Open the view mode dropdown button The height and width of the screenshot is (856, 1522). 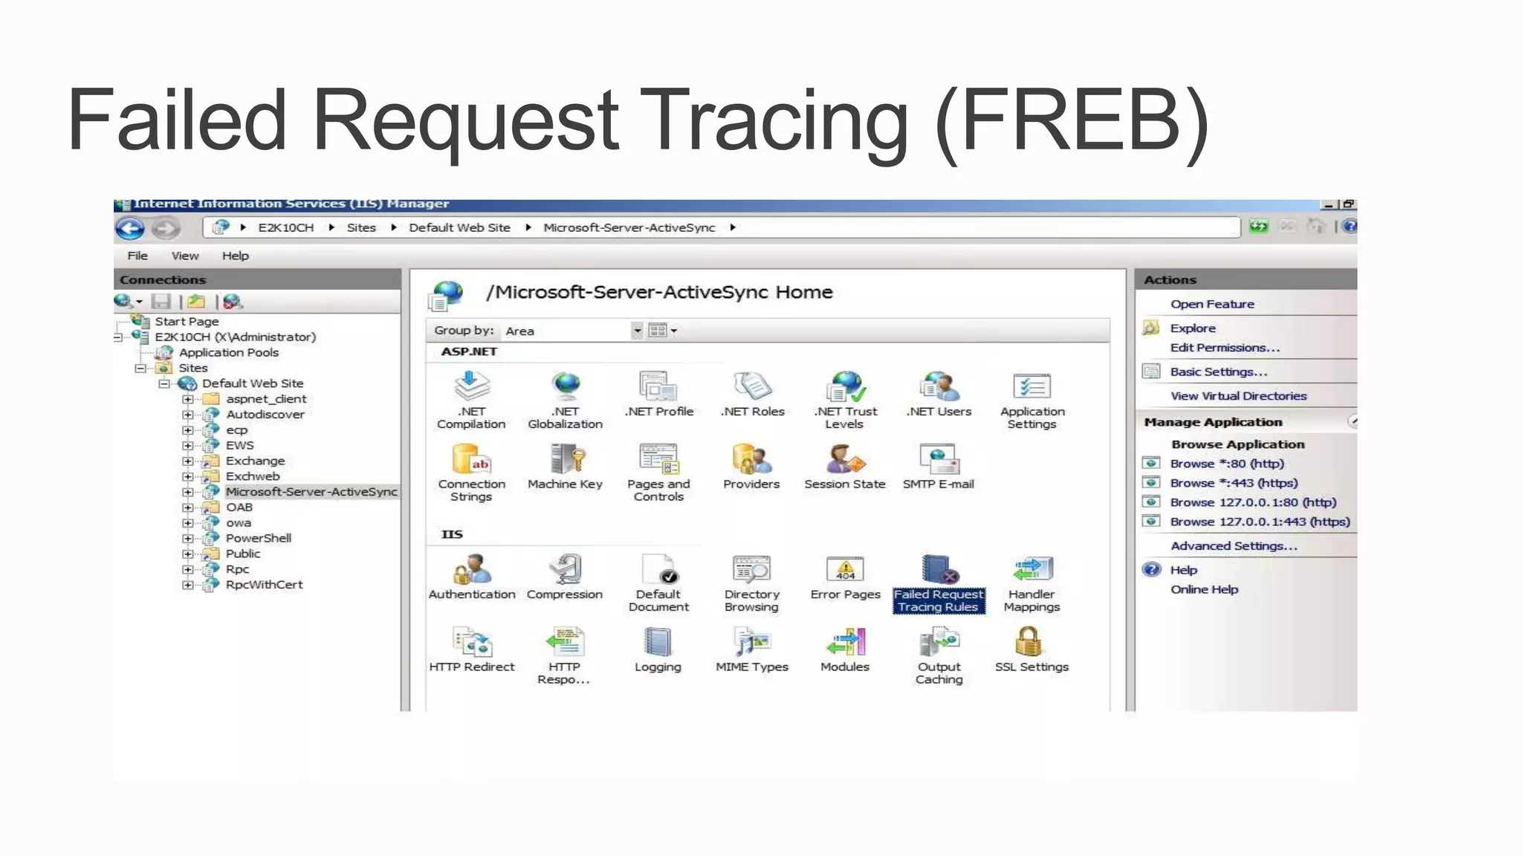[x=663, y=331]
